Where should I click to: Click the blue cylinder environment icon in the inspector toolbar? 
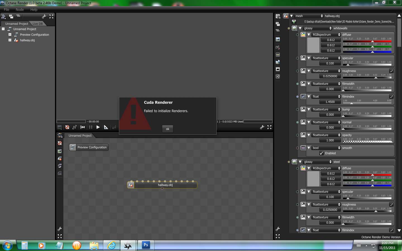pyautogui.click(x=278, y=62)
